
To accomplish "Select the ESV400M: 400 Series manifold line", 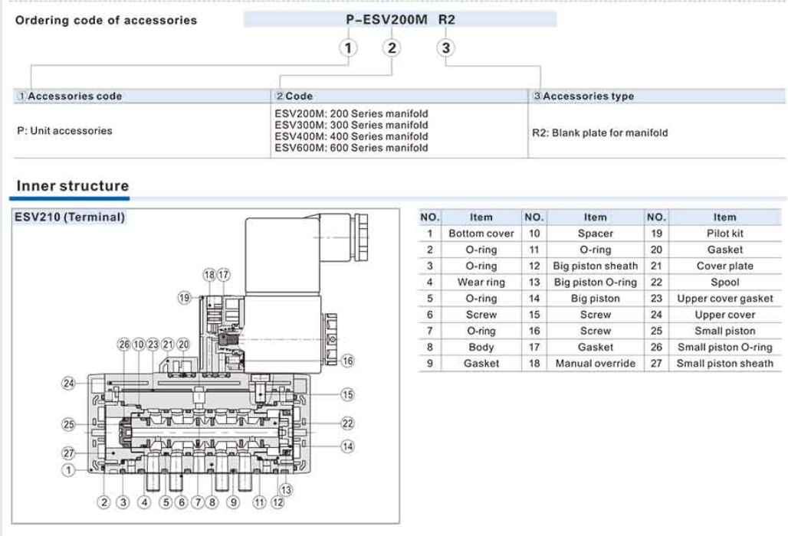I will (x=351, y=136).
